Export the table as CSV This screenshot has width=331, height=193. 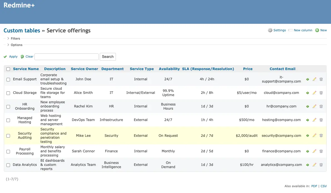point(323,186)
